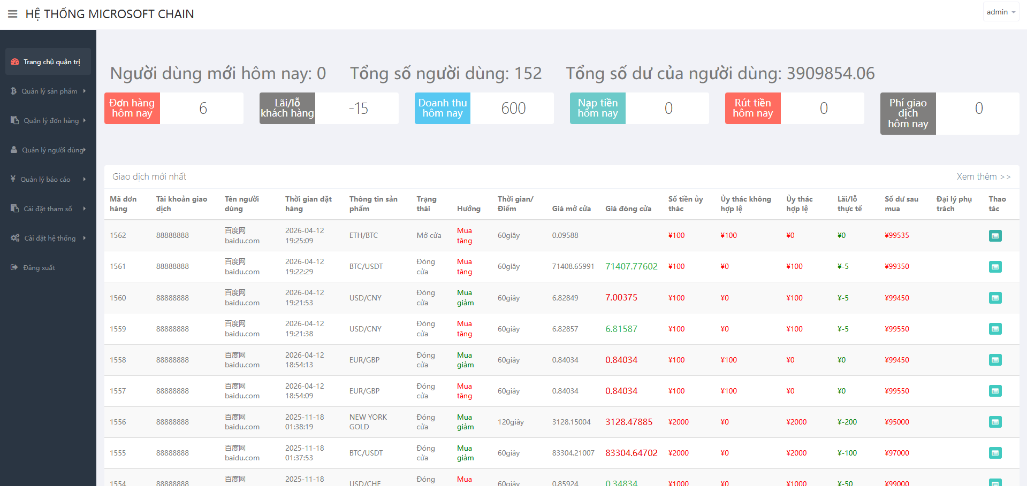Click closing price 7.00375
This screenshot has width=1027, height=486.
point(621,297)
